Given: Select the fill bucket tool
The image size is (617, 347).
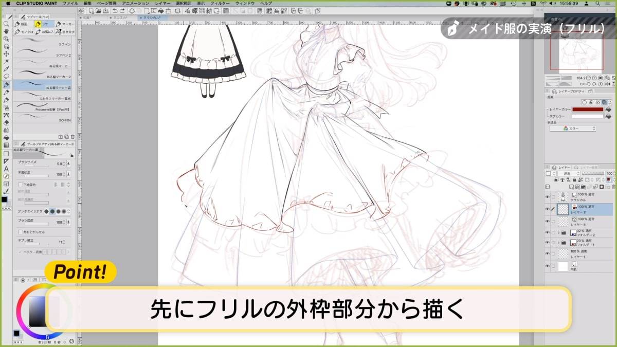Looking at the screenshot, I should tap(6, 138).
